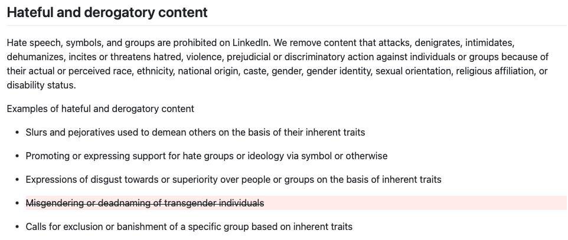Viewport: 568px width, 240px height.
Task: Click the bullet dot before "Slurs and pejoratives"
Action: 17,133
